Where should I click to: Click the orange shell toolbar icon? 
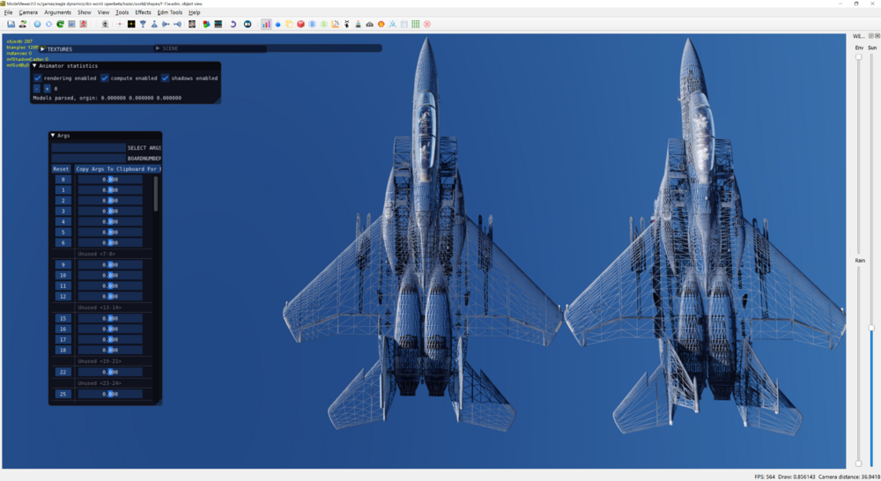click(x=381, y=24)
